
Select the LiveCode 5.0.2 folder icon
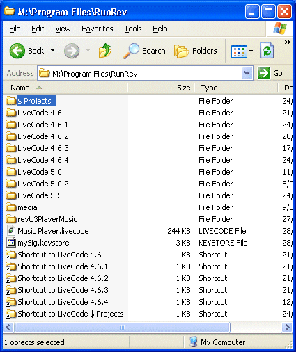tap(10, 184)
